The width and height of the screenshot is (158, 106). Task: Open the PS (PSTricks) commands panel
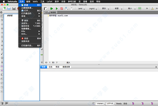point(2,79)
